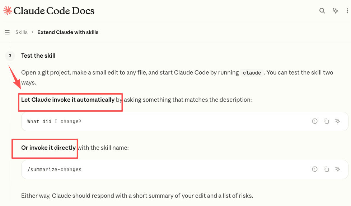The width and height of the screenshot is (351, 206).
Task: Report issue icon on 'What did I change?' block
Action: click(x=315, y=121)
